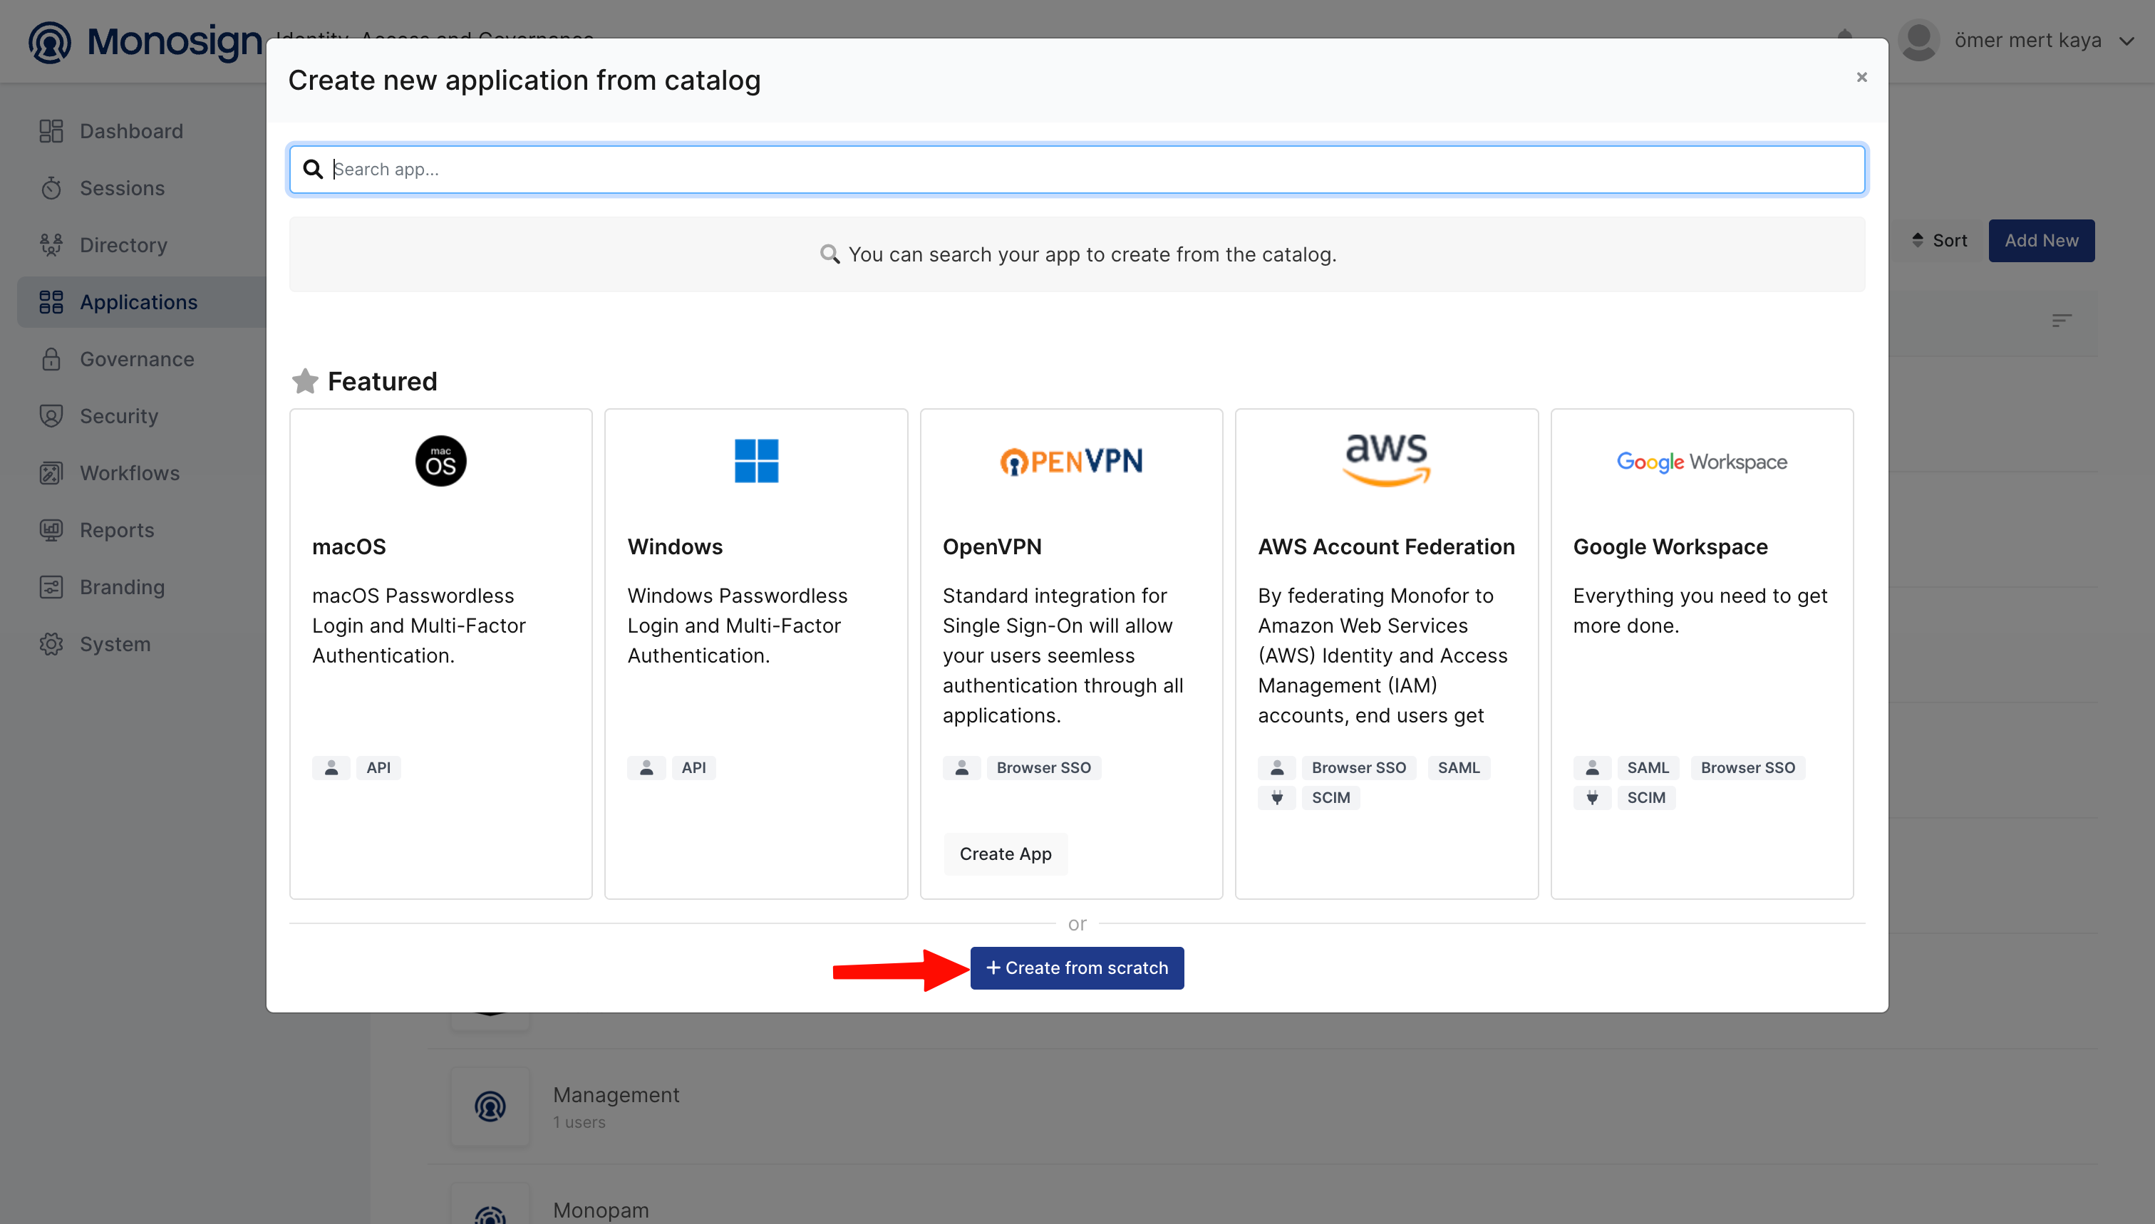Viewport: 2155px width, 1224px height.
Task: Click the user icon on AWS card
Action: pos(1277,767)
